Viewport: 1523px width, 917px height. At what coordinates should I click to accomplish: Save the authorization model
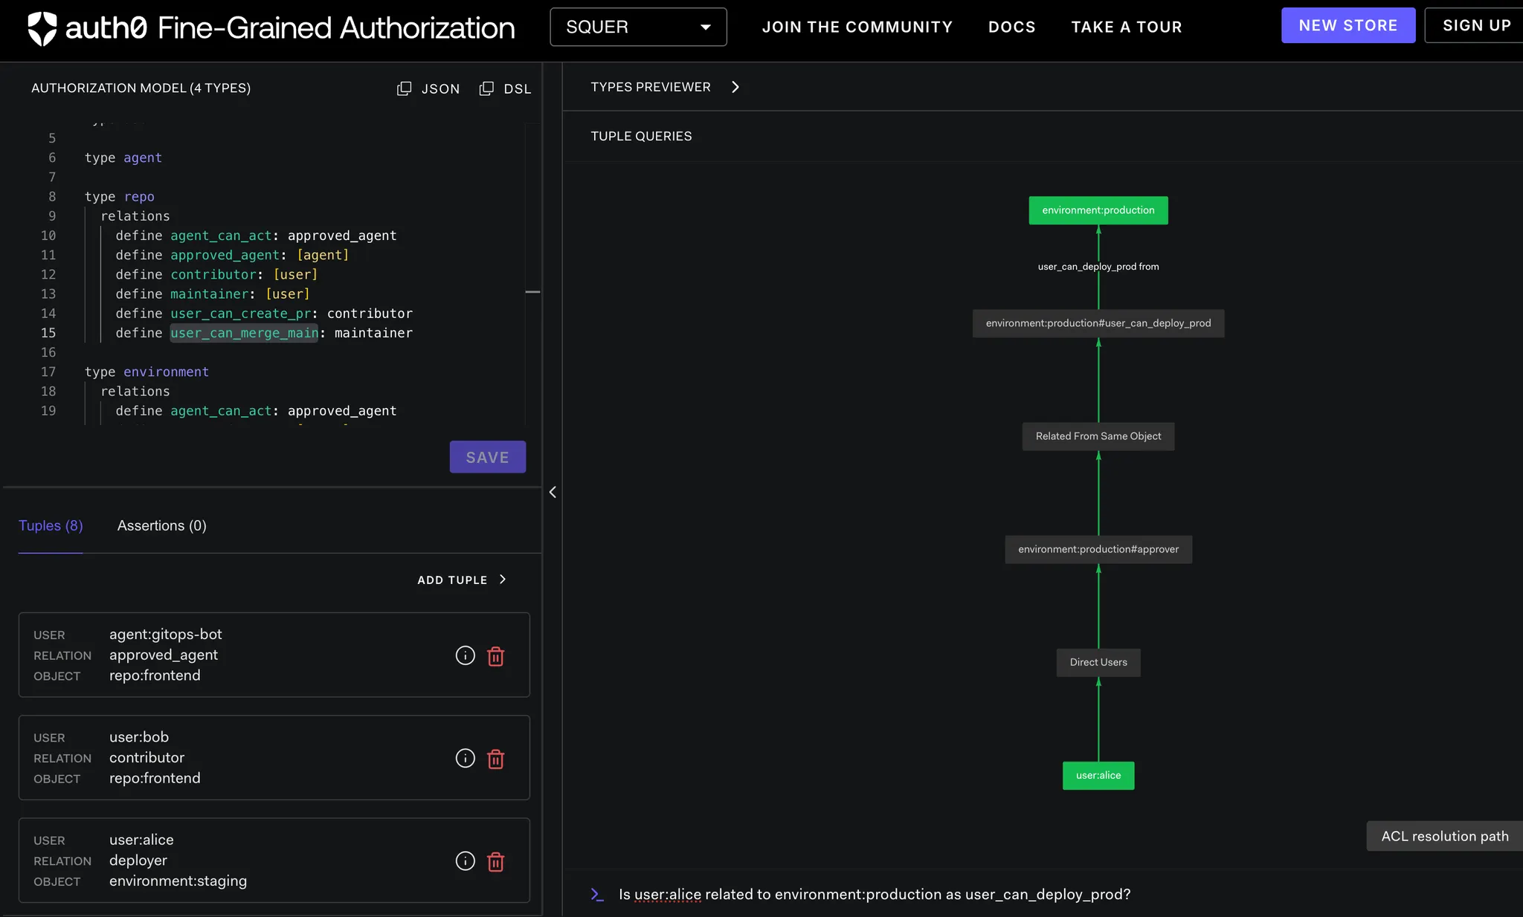(487, 457)
